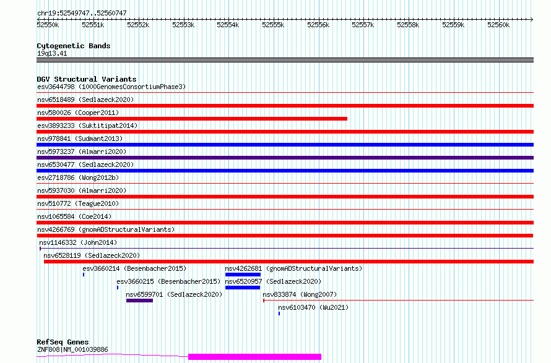The height and width of the screenshot is (363, 551).
Task: Open variant label nsv5973237 (Almarri2020)
Action: tap(82, 152)
